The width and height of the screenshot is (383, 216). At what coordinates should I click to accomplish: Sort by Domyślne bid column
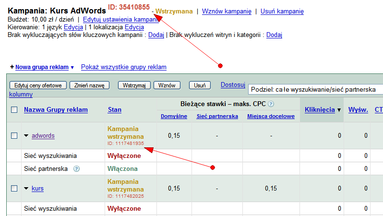tap(174, 116)
